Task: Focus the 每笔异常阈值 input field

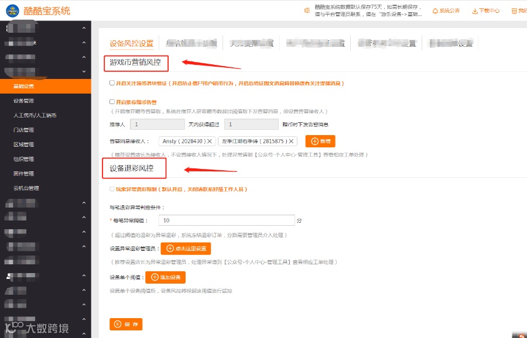Action: point(227,220)
